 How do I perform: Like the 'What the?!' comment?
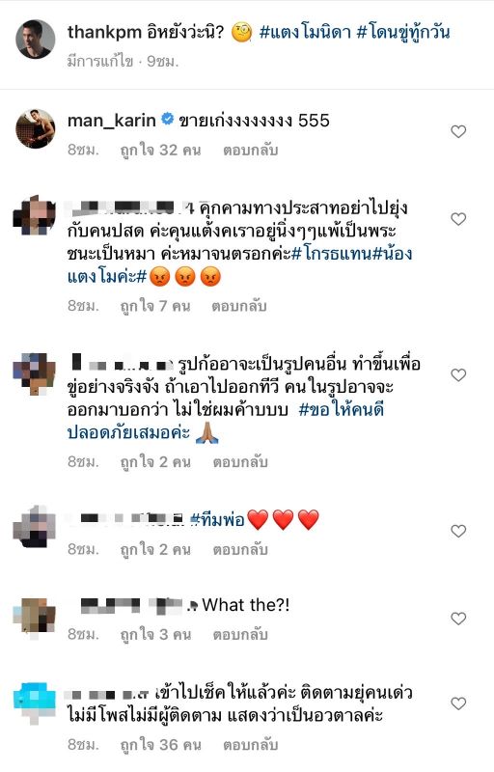[x=458, y=619]
